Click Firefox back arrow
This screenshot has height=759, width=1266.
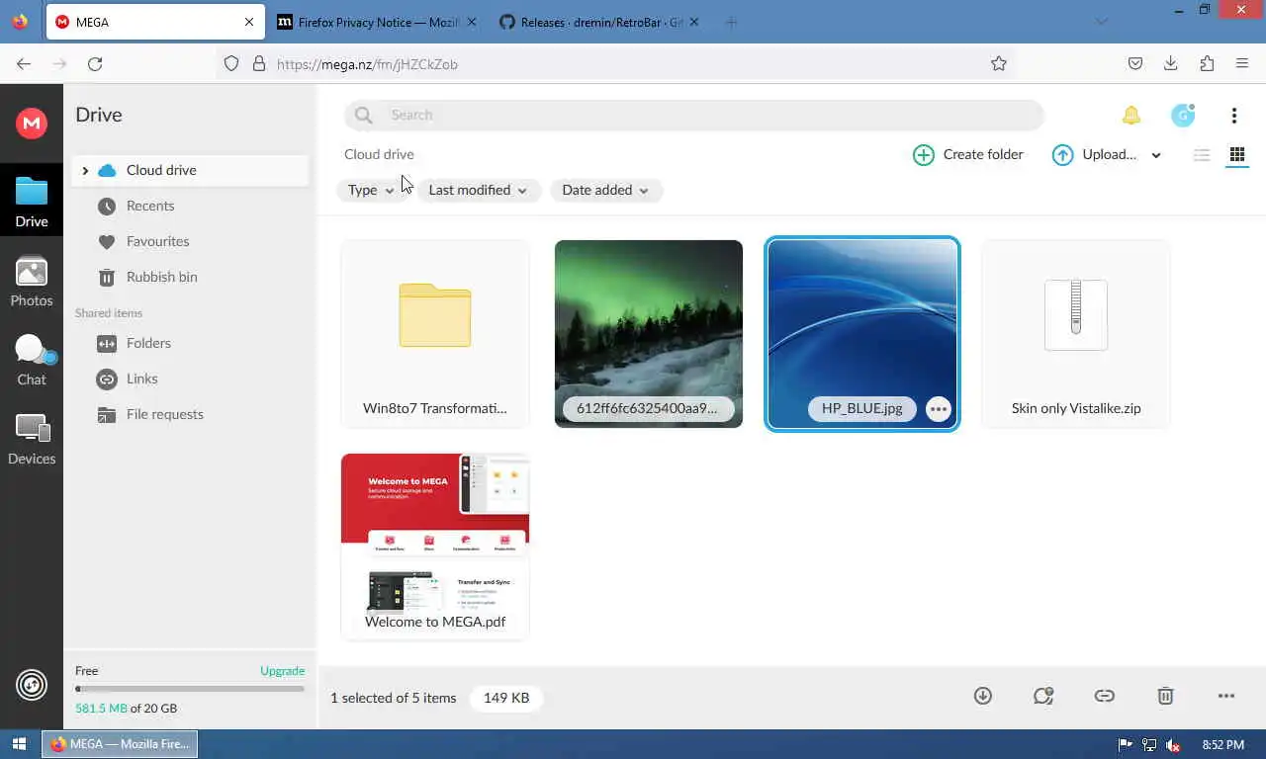(x=24, y=64)
